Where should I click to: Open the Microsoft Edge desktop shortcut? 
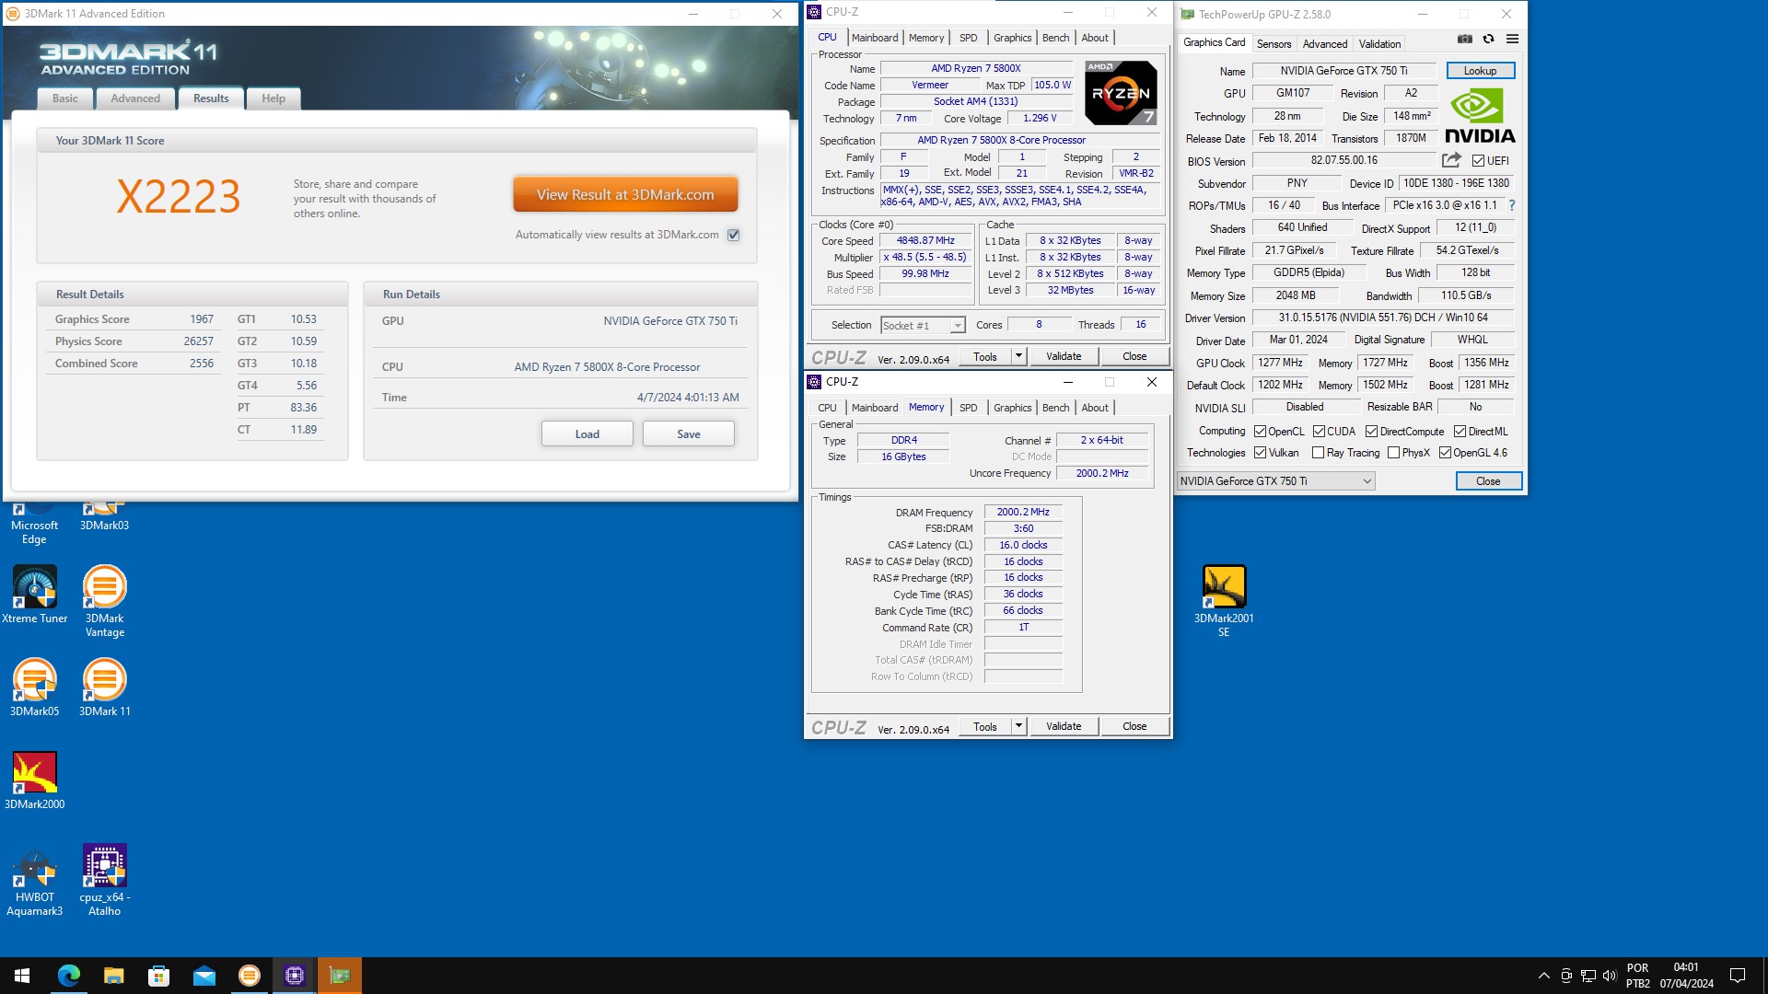pyautogui.click(x=34, y=522)
